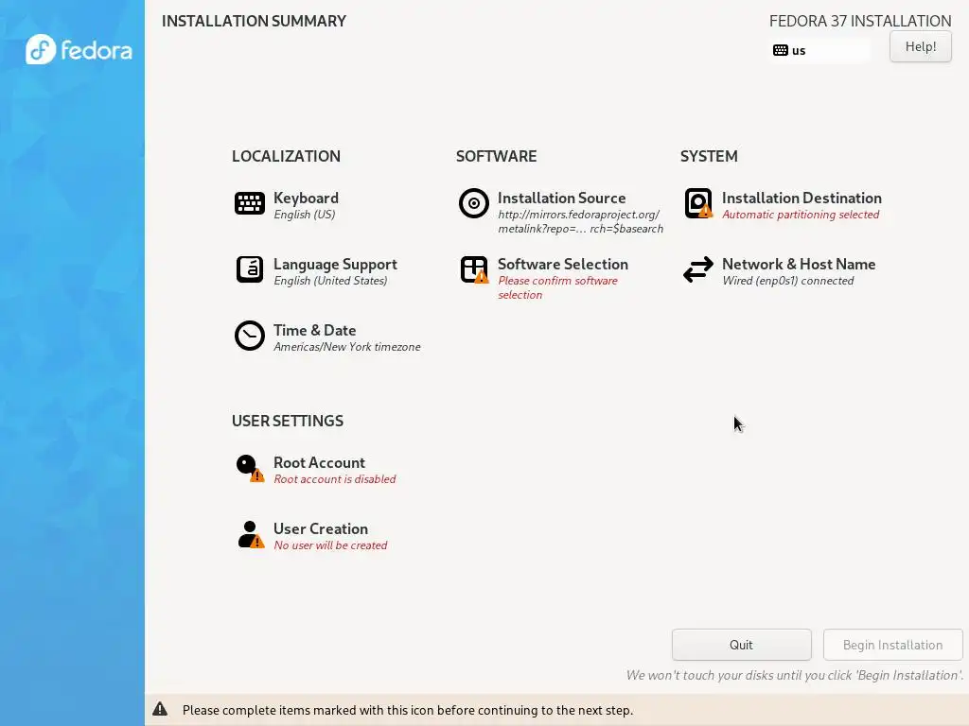Open the Language Support label
The height and width of the screenshot is (726, 969).
pos(335,265)
